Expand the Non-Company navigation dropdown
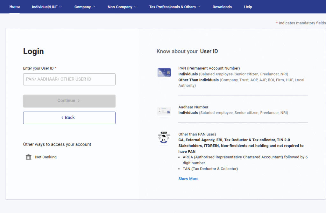 [x=122, y=7]
